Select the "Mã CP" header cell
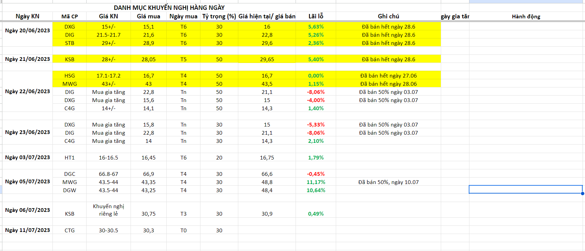Image resolution: width=585 pixels, height=251 pixels. 70,16
